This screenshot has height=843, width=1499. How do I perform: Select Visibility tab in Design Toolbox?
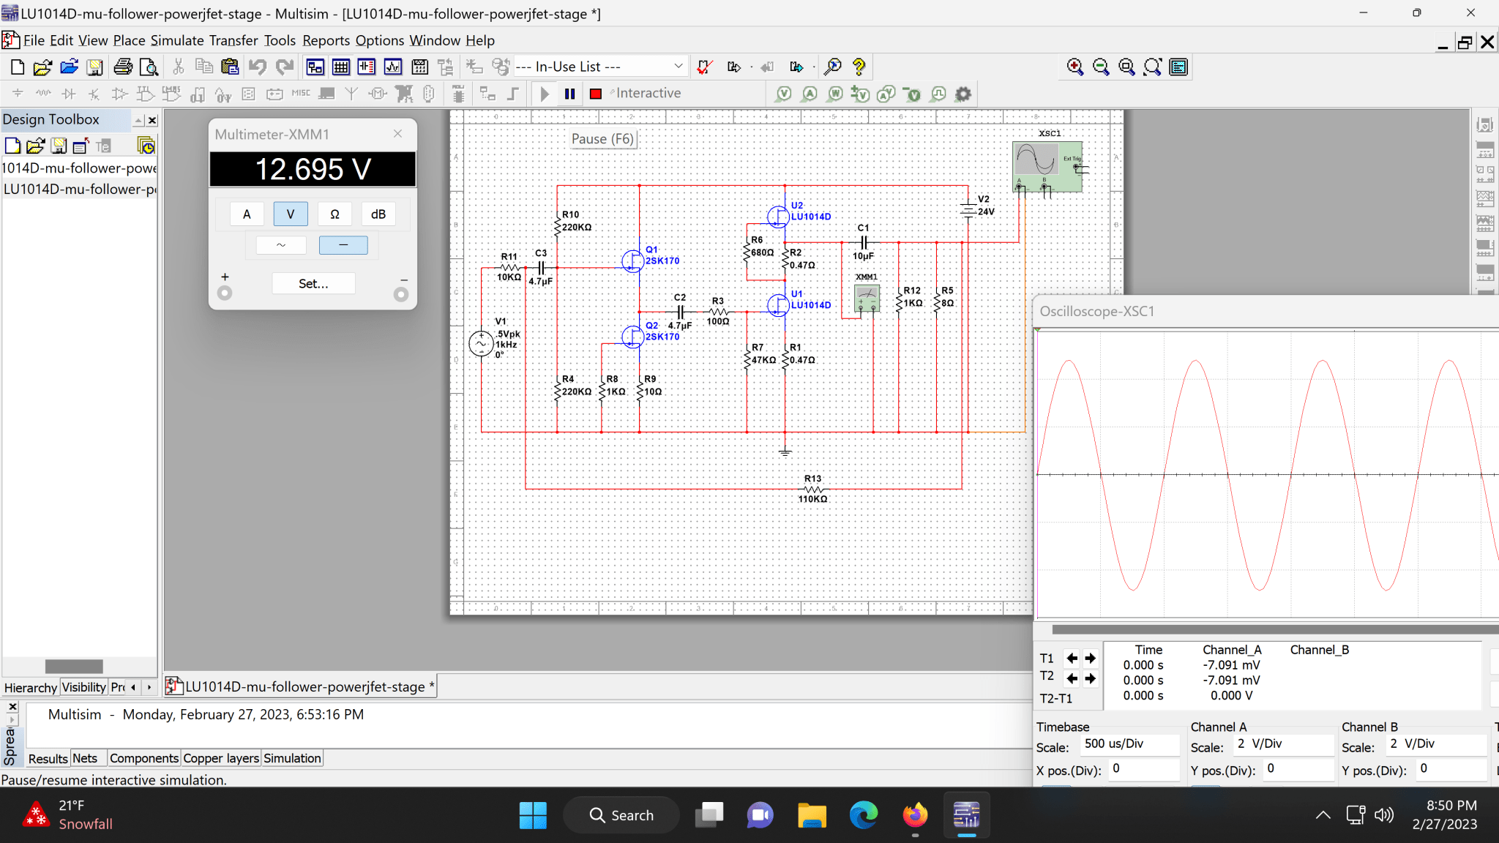tap(83, 687)
